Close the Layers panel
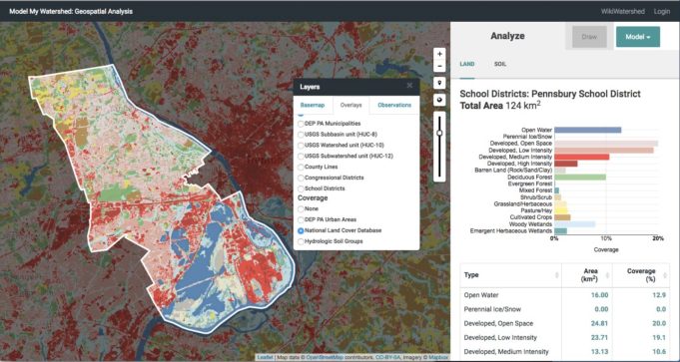The image size is (680, 362). coord(409,86)
